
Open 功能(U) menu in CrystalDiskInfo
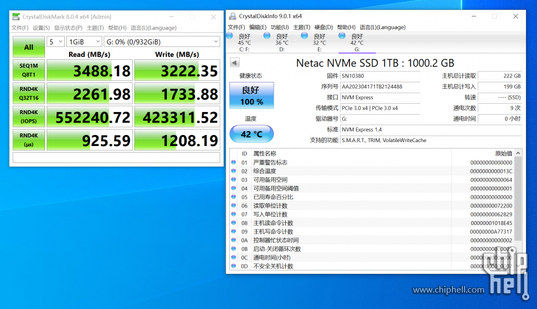[279, 27]
